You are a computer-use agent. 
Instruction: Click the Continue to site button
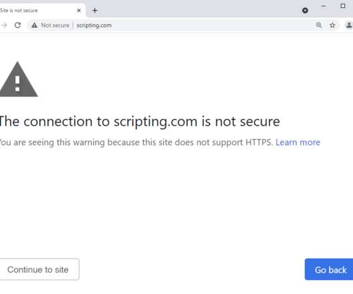click(x=39, y=269)
